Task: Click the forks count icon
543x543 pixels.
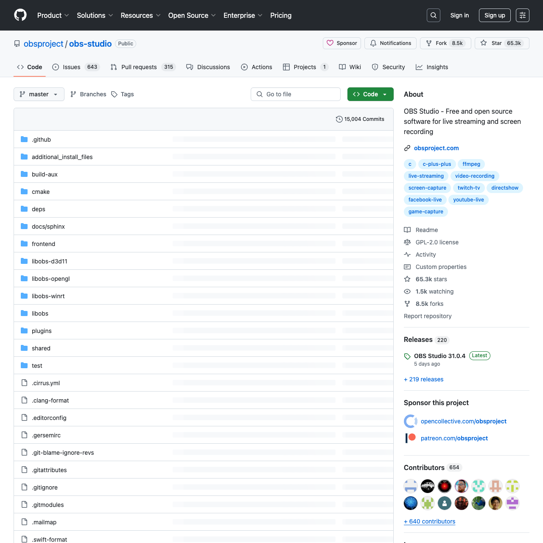Action: 407,304
